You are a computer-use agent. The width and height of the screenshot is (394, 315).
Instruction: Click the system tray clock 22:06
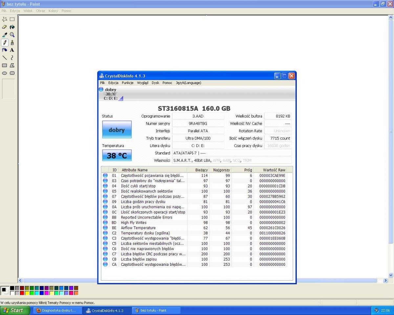[x=385, y=310]
